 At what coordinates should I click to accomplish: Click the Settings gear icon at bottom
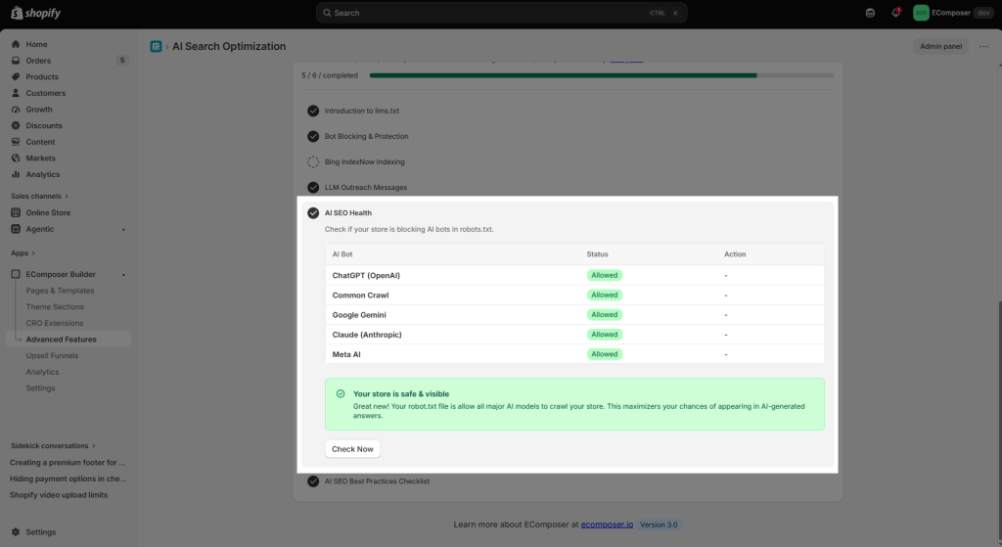point(16,531)
